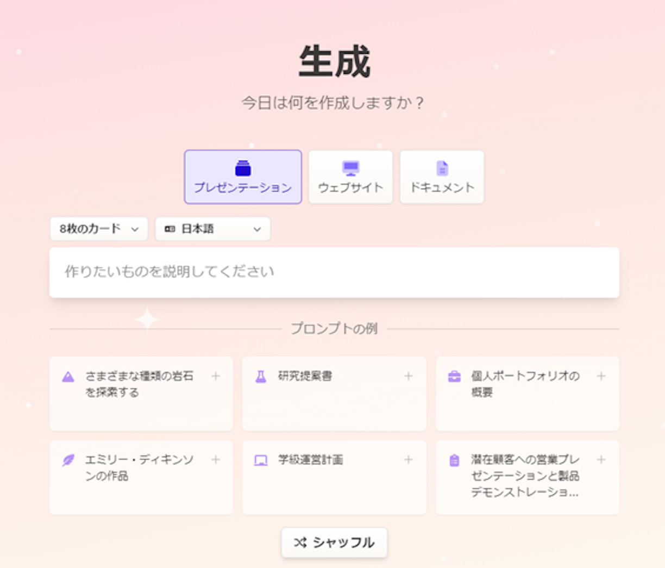
Task: Click the flask icon beside 研究提案書
Action: [x=261, y=377]
